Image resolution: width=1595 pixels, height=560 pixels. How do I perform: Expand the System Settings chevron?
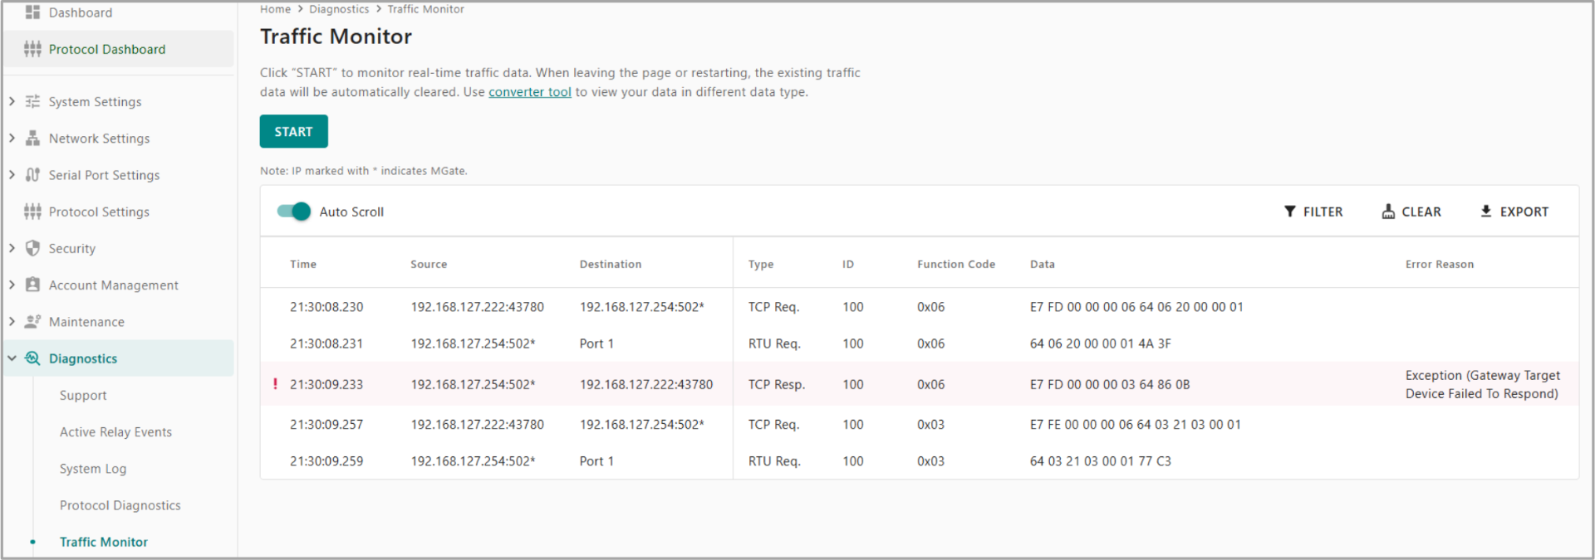click(12, 101)
